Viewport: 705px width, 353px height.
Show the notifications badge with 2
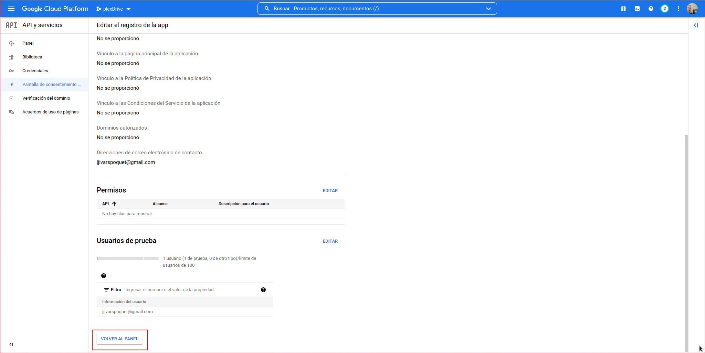tap(664, 9)
